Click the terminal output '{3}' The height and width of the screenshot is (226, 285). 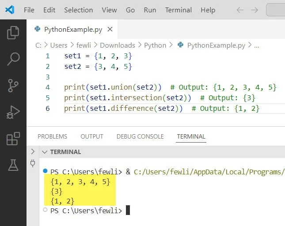point(57,192)
